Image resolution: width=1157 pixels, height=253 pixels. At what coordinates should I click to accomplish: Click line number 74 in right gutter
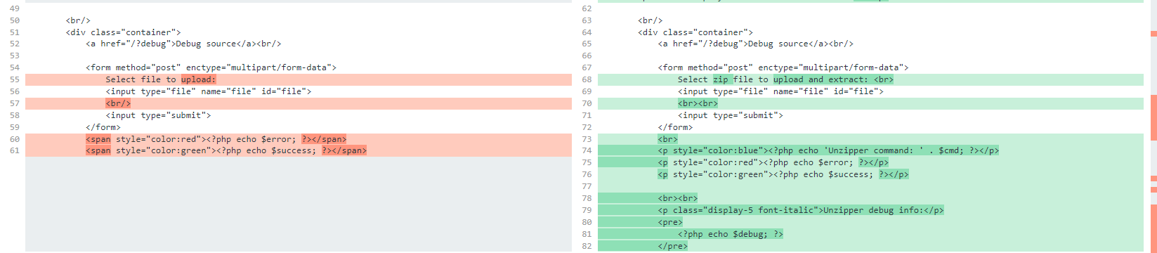[587, 150]
